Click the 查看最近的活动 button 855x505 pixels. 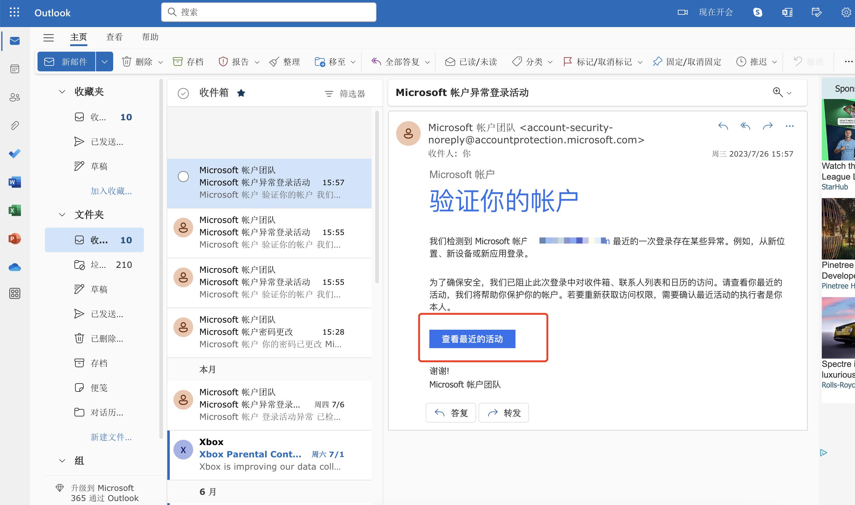coord(472,339)
